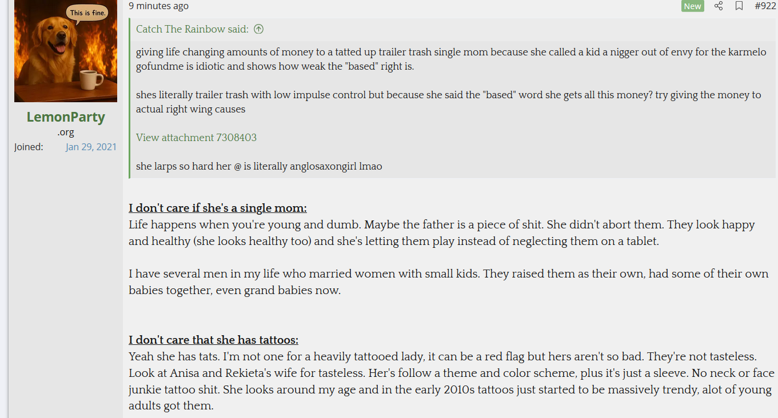778x418 pixels.
Task: Bookmark this post with the bookmark icon
Action: click(x=739, y=6)
